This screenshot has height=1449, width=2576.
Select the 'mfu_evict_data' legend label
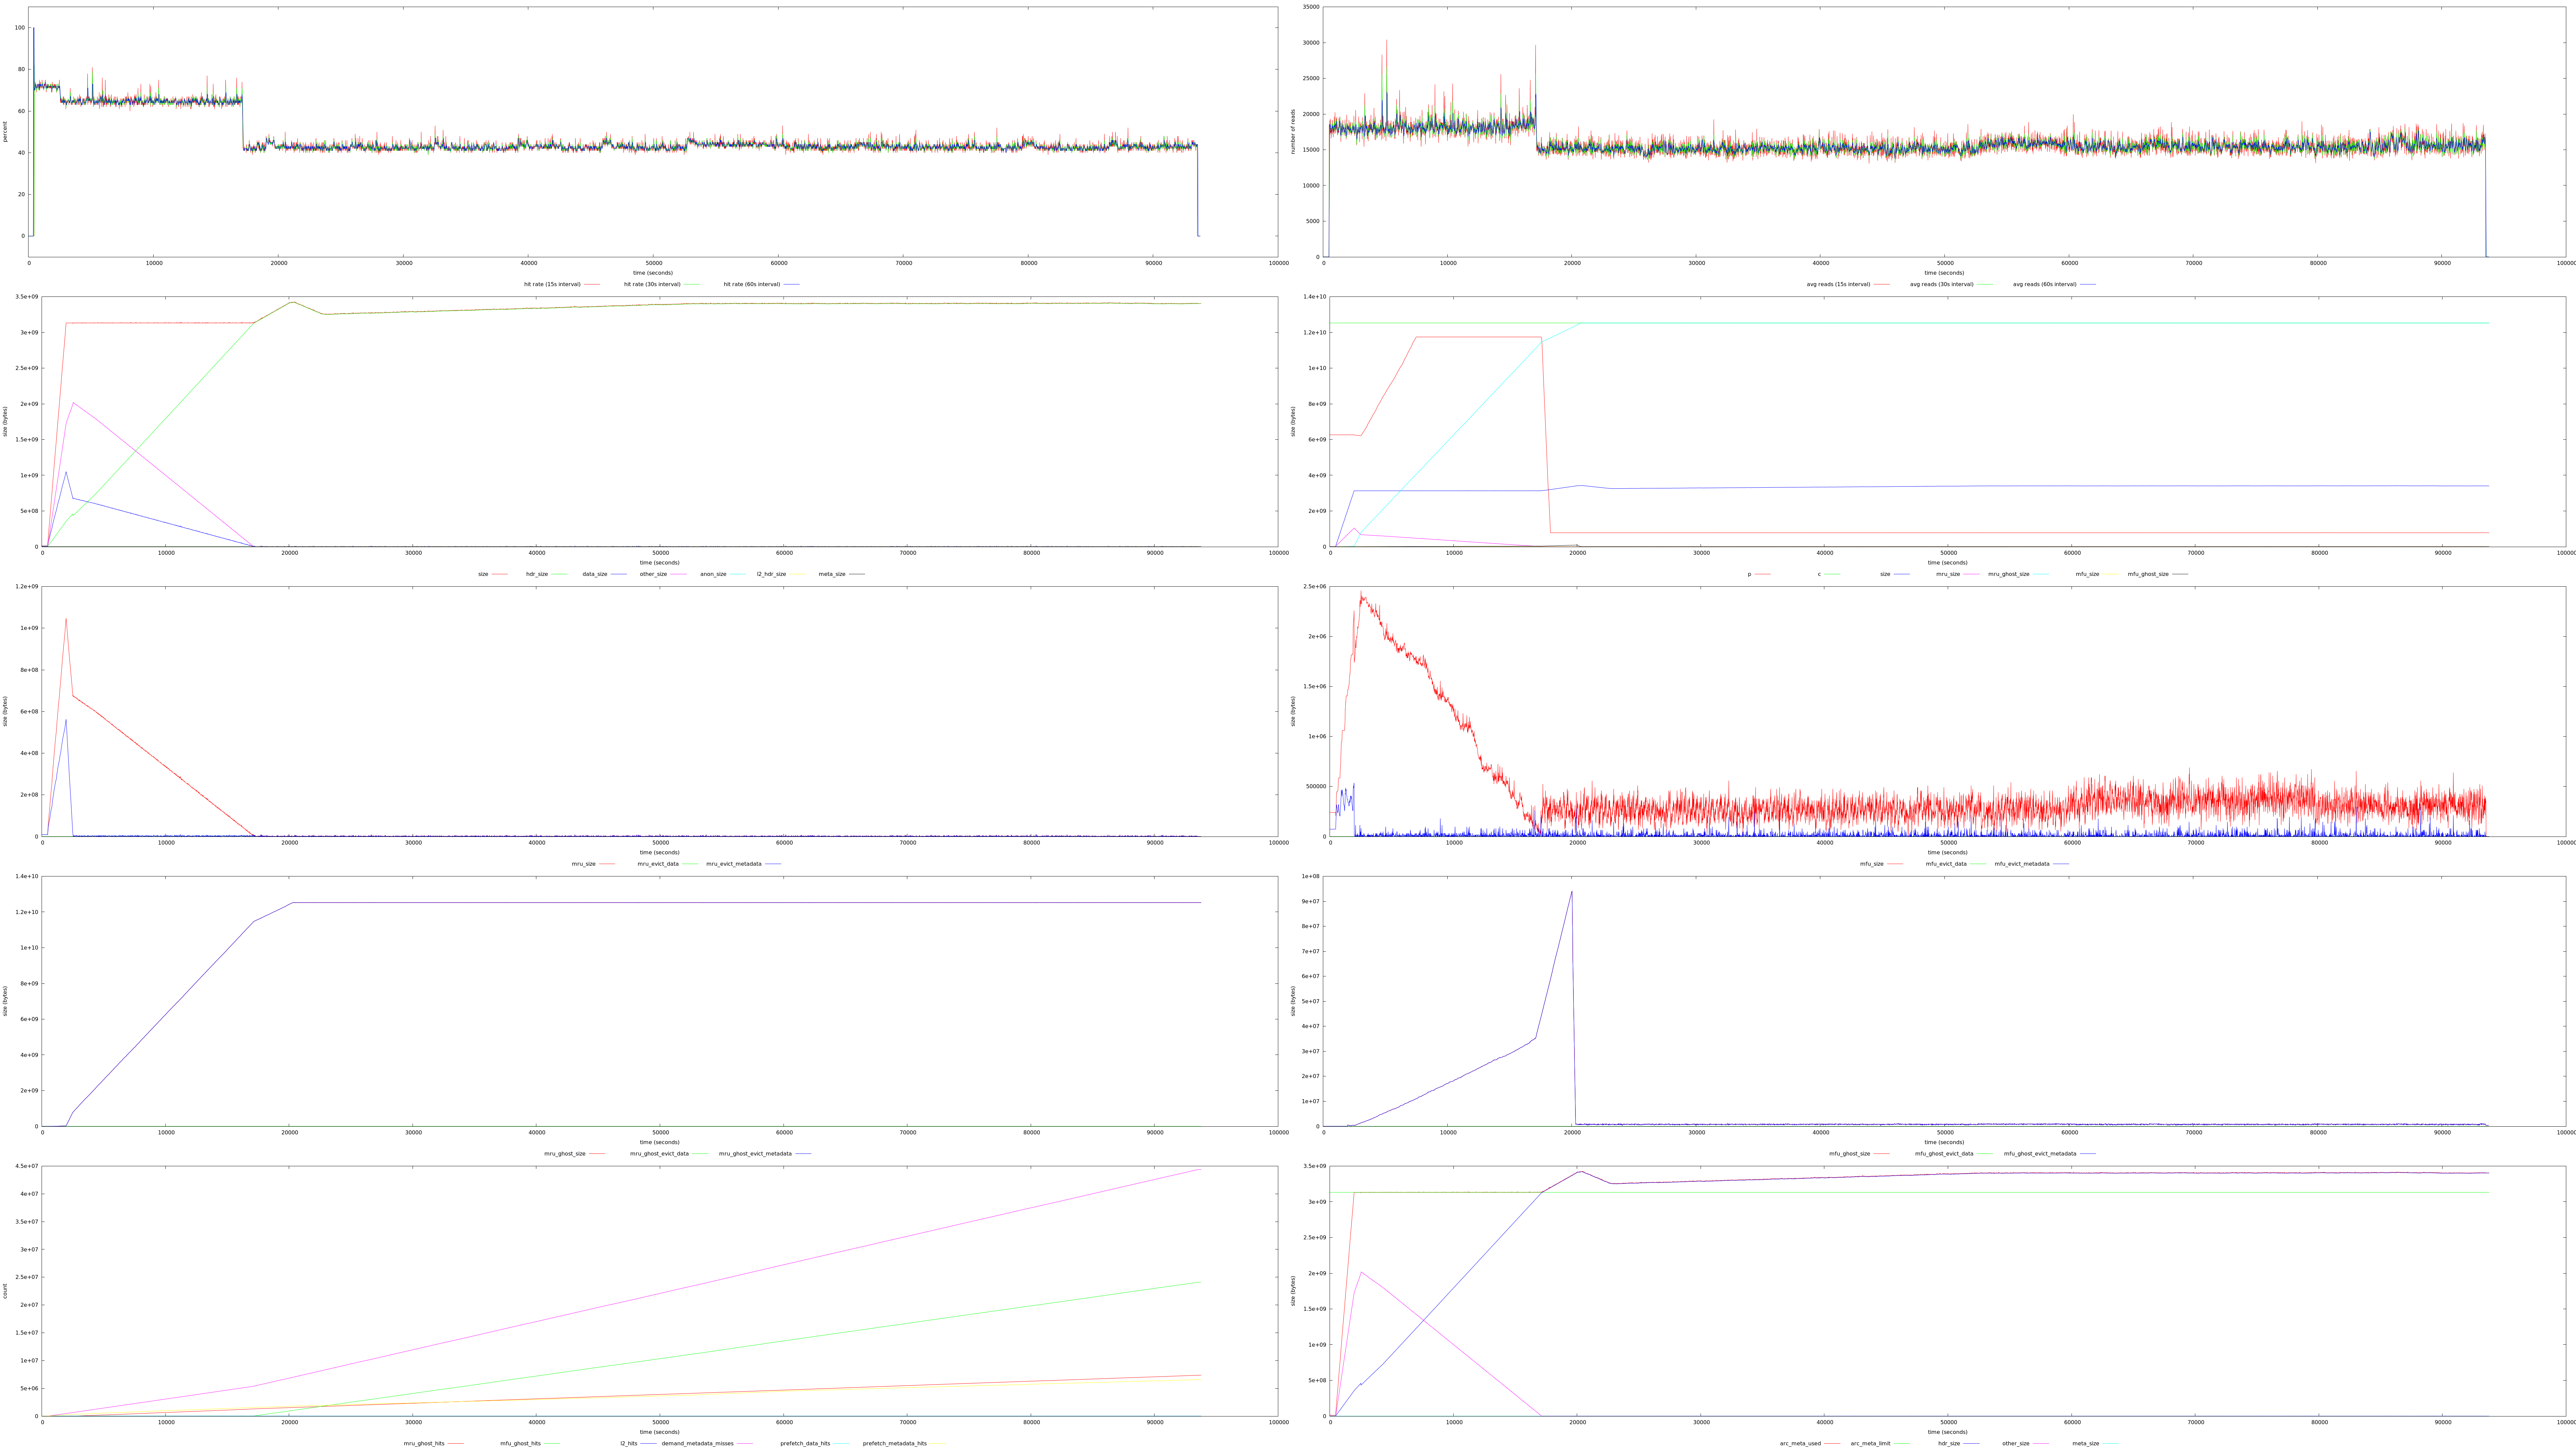(x=1946, y=864)
